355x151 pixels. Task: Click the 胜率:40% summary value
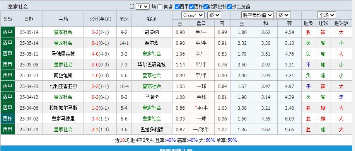pos(166,140)
